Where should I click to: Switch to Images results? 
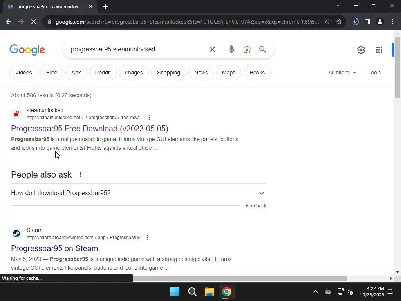point(134,73)
